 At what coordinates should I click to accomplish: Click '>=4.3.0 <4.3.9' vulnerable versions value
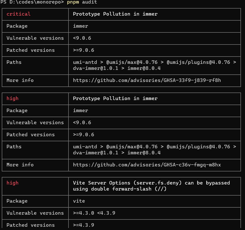pyautogui.click(x=94, y=213)
